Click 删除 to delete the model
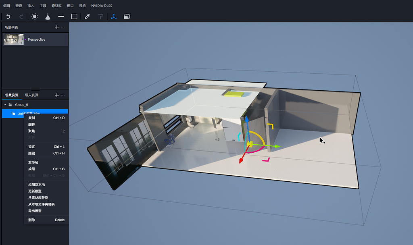Image resolution: width=413 pixels, height=245 pixels. [31, 220]
